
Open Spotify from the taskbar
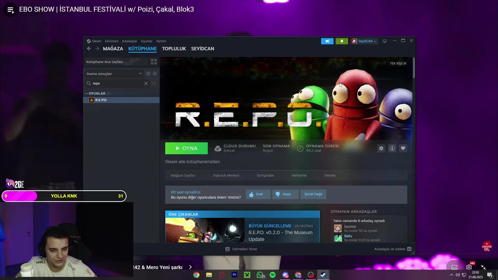click(273, 275)
